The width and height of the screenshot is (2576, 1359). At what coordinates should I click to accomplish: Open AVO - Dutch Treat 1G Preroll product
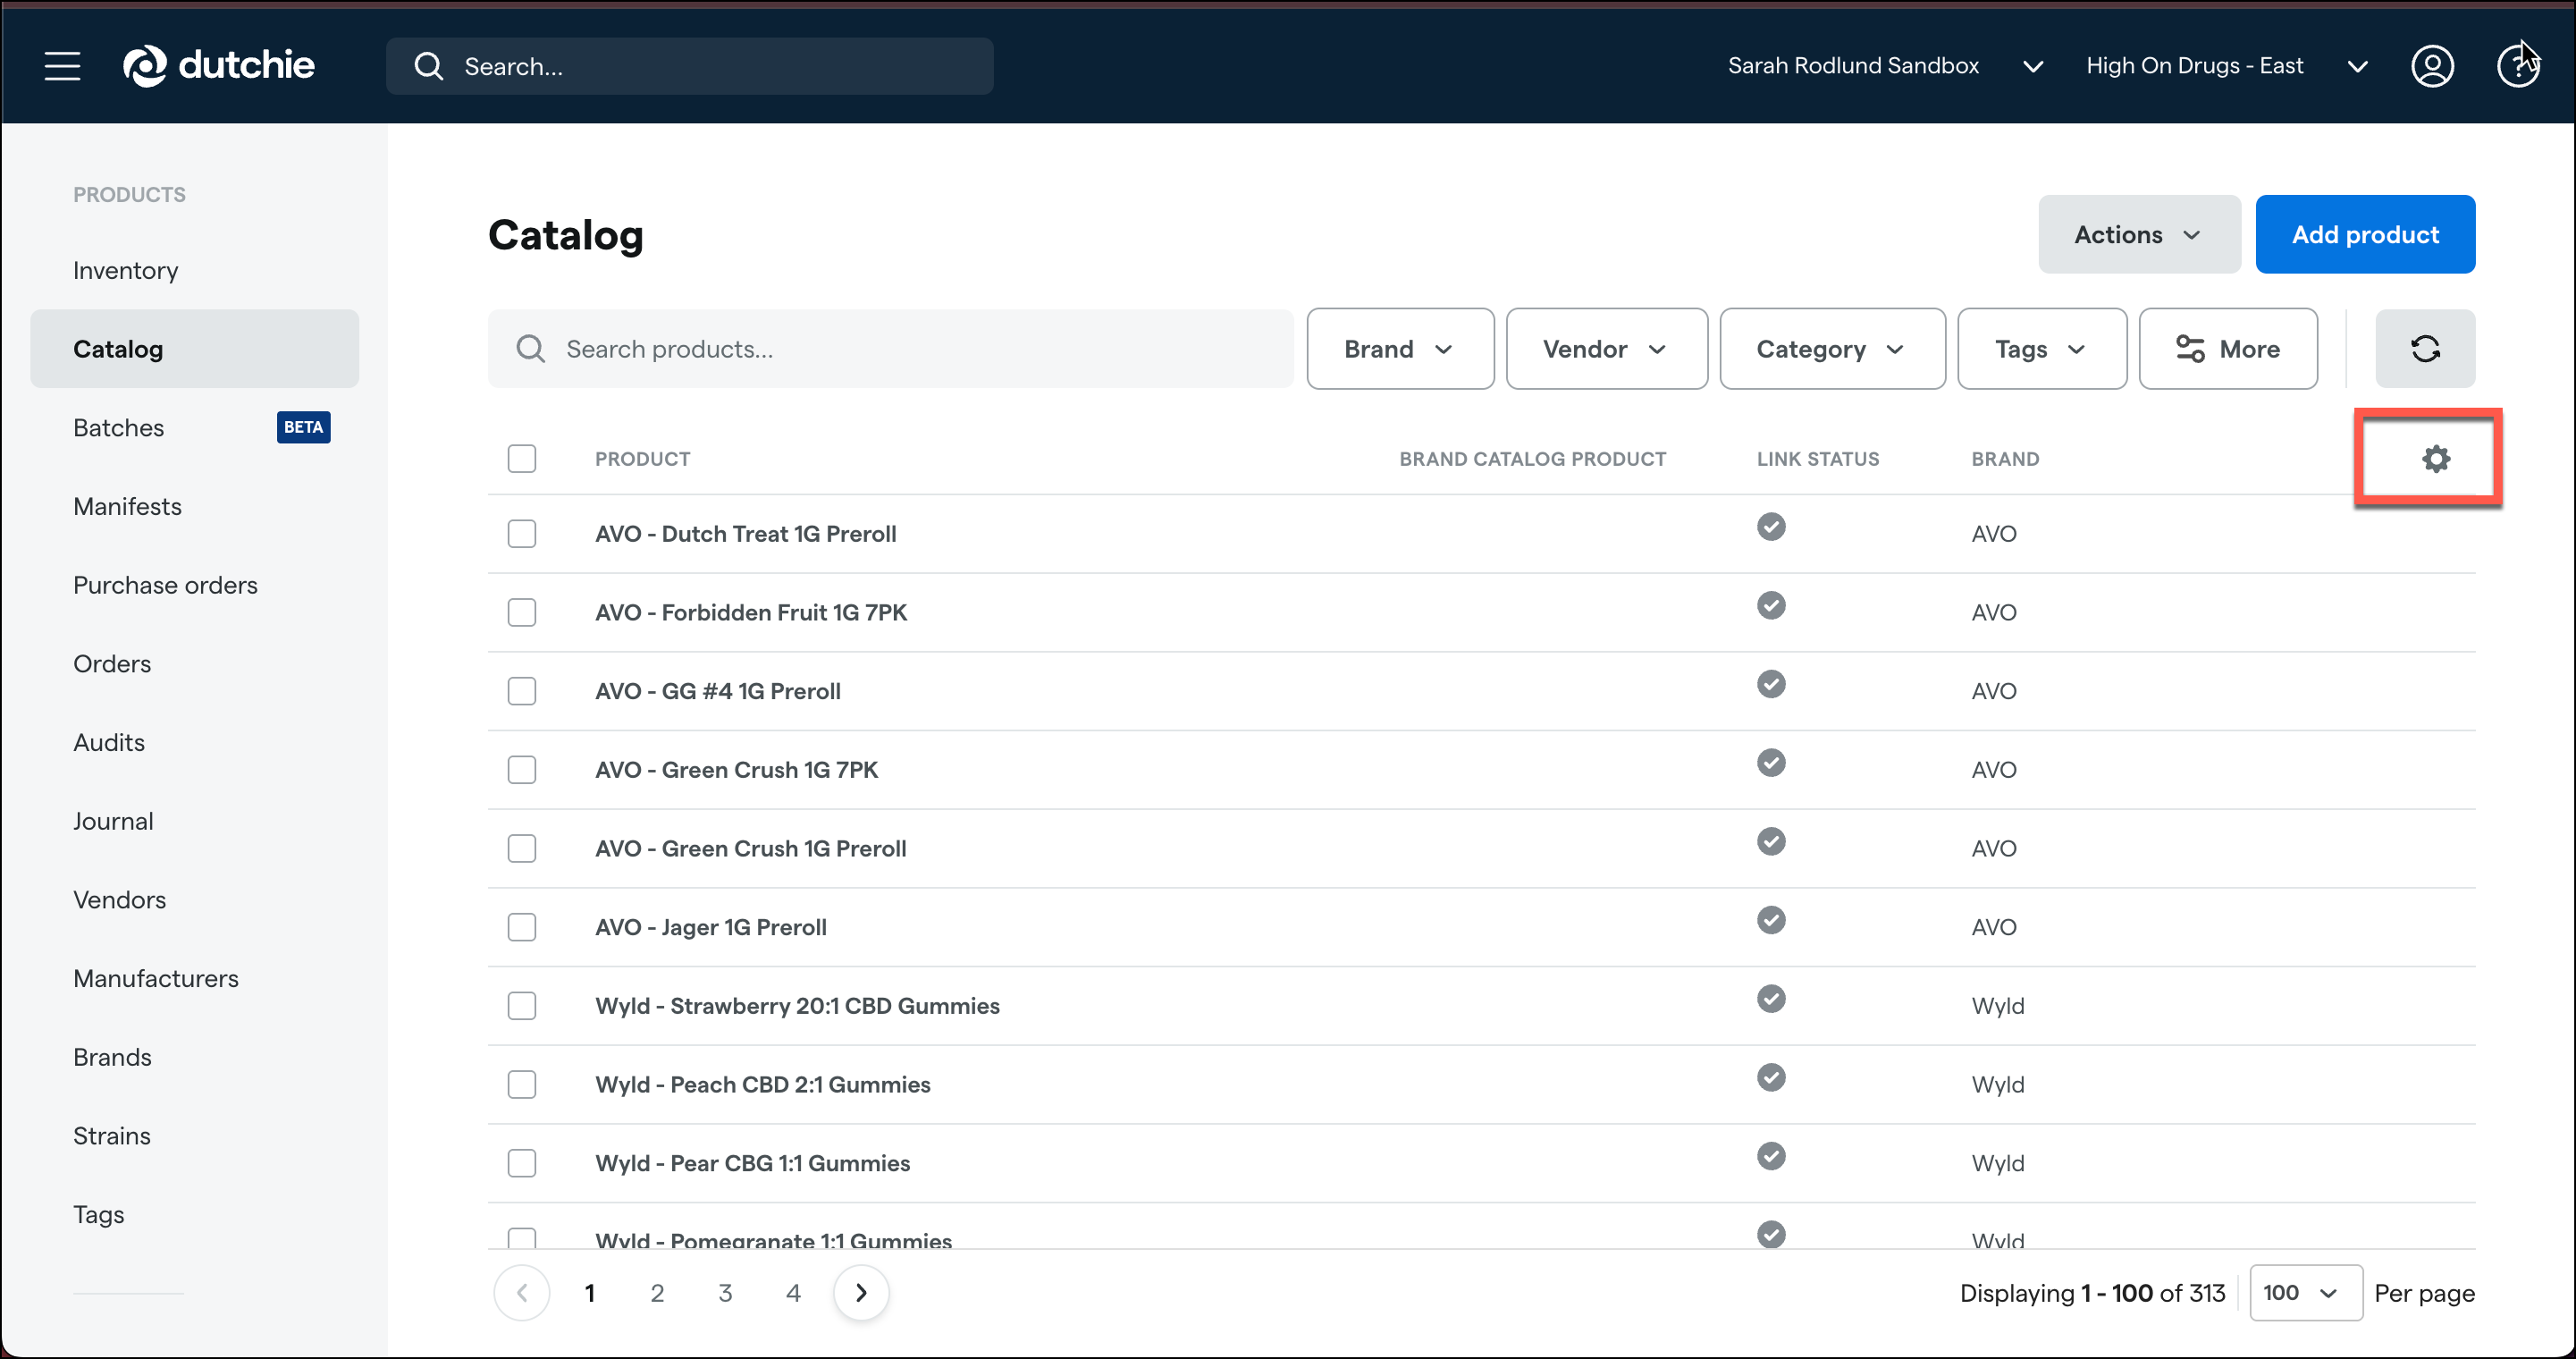point(745,534)
